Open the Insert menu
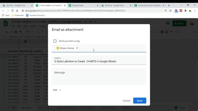This screenshot has width=198, height=111. [33, 26]
